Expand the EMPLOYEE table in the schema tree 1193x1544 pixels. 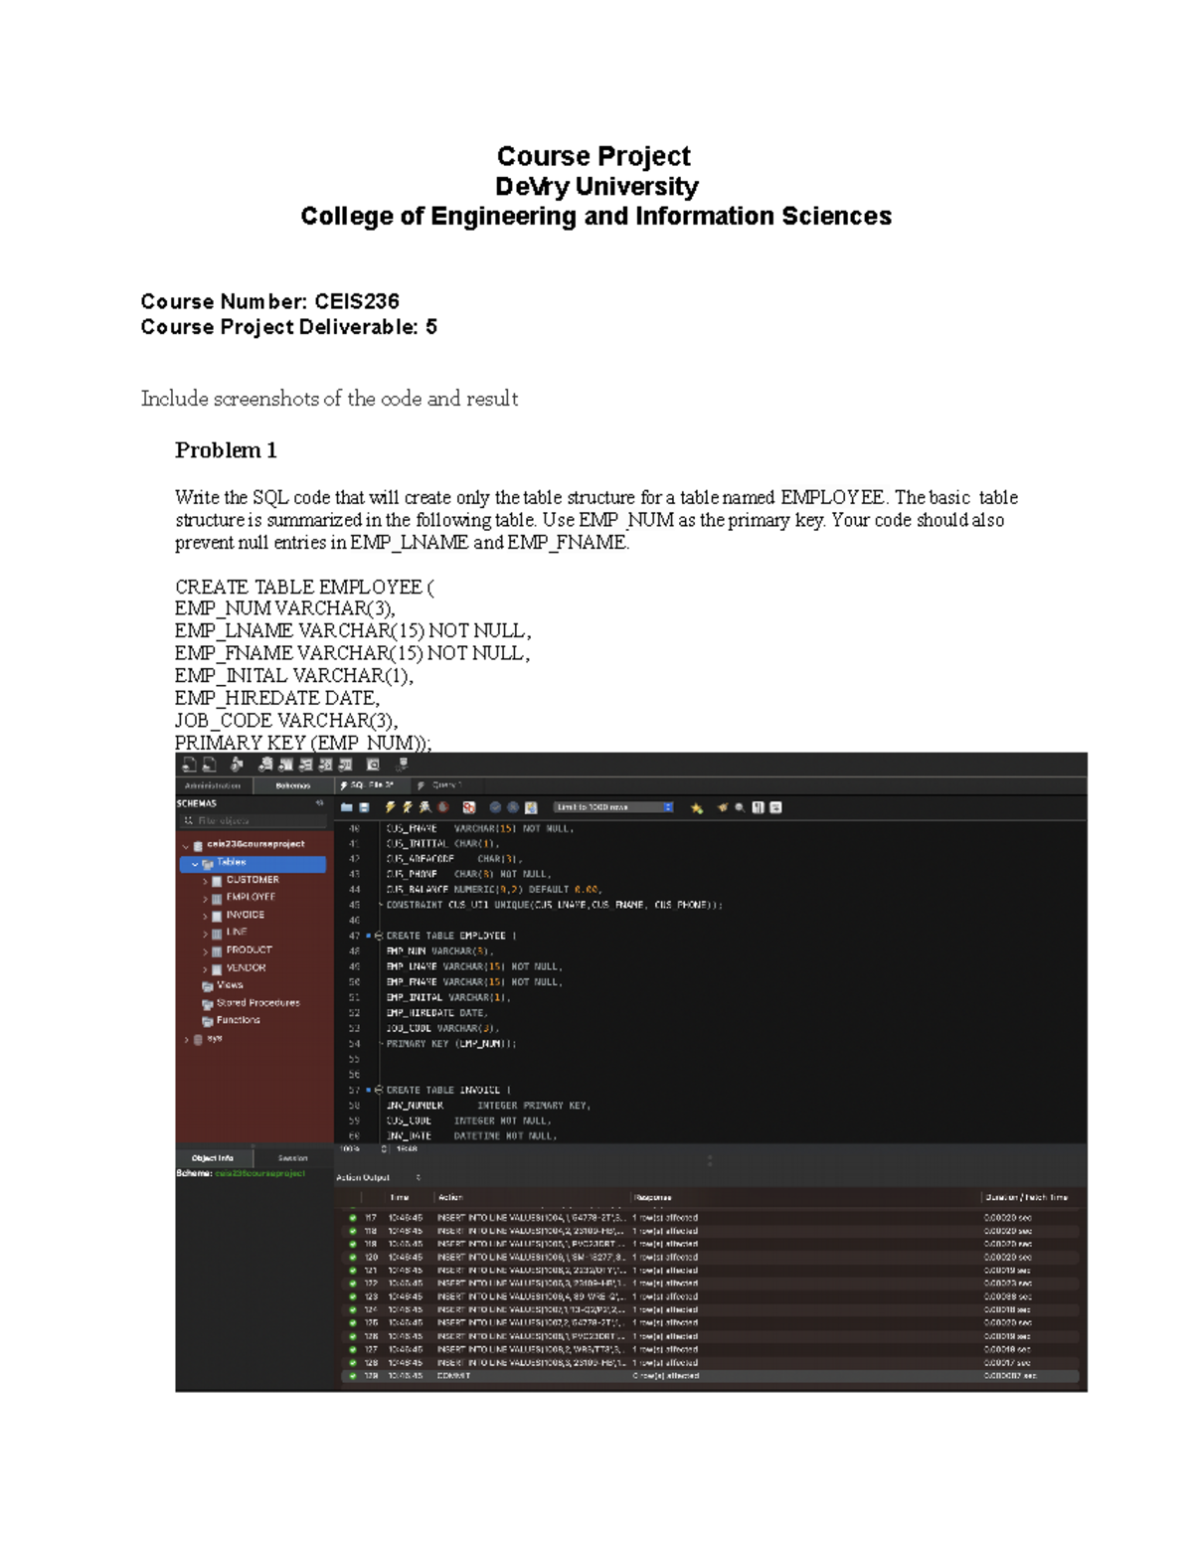click(x=205, y=897)
